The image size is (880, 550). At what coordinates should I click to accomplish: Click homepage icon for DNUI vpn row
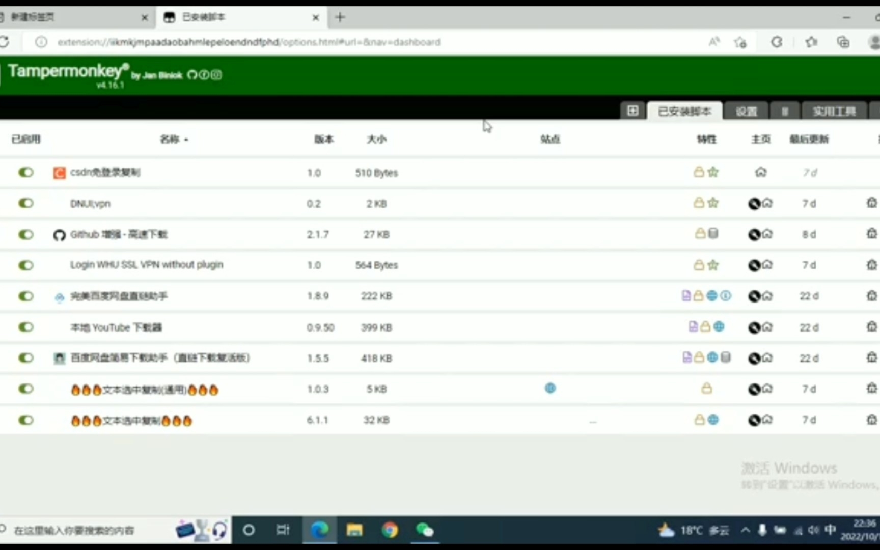(x=767, y=203)
